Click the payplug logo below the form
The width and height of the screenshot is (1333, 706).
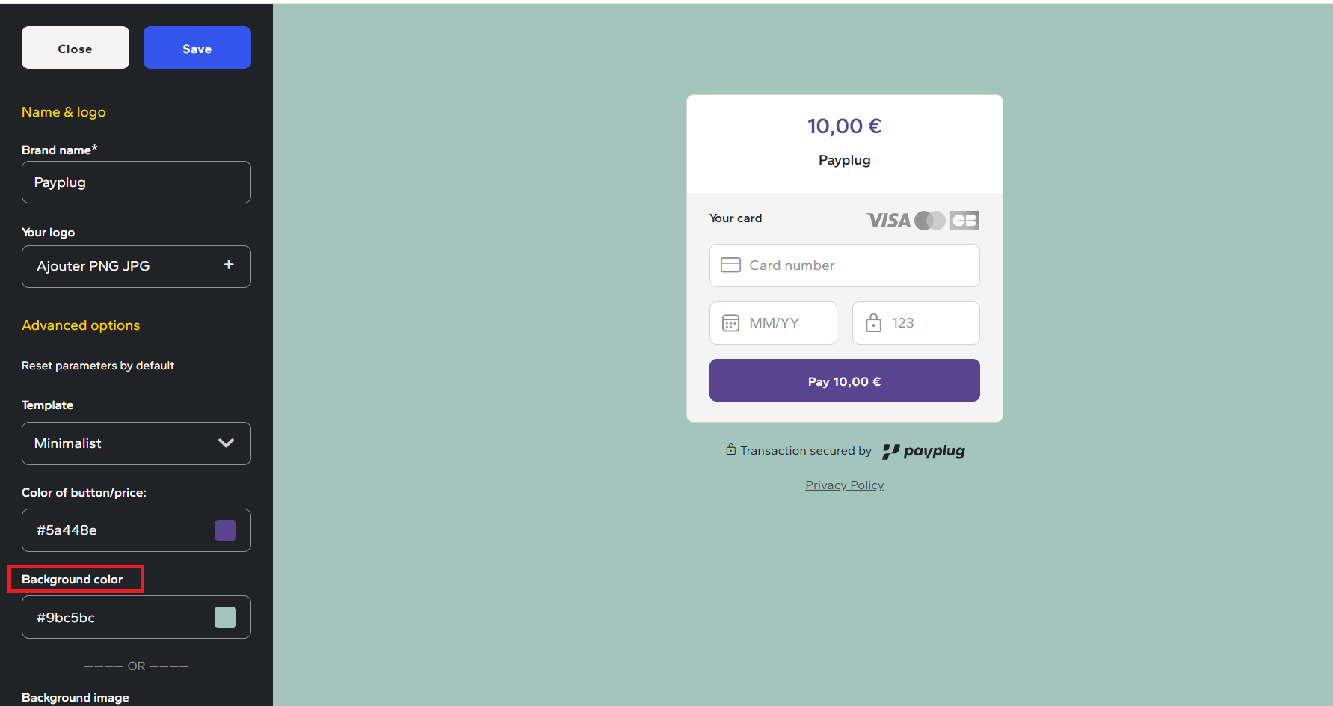[x=923, y=451]
